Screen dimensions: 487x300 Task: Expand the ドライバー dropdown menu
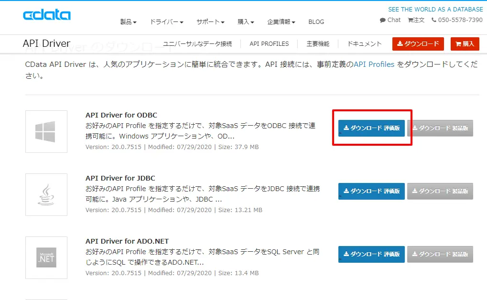166,22
